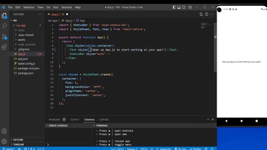267x150 pixels.
Task: Open the Go menu
Action: [x=48, y=7]
